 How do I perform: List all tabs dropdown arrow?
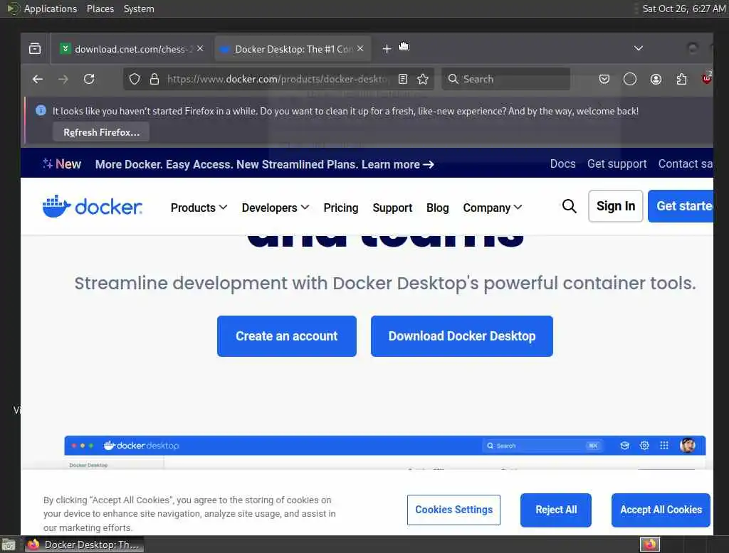(639, 48)
